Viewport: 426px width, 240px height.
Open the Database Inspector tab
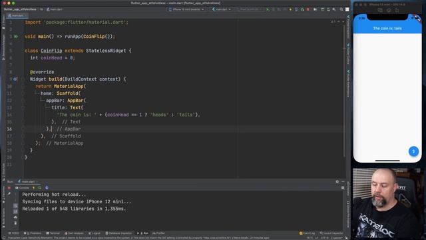pyautogui.click(x=118, y=233)
